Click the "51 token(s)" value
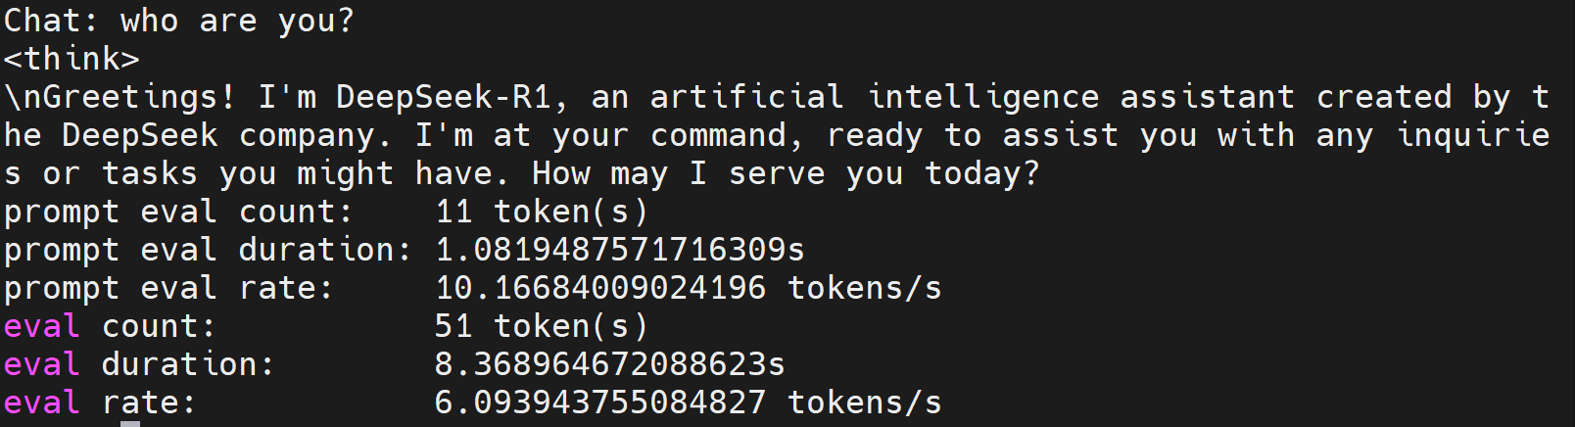The height and width of the screenshot is (427, 1575). click(542, 326)
